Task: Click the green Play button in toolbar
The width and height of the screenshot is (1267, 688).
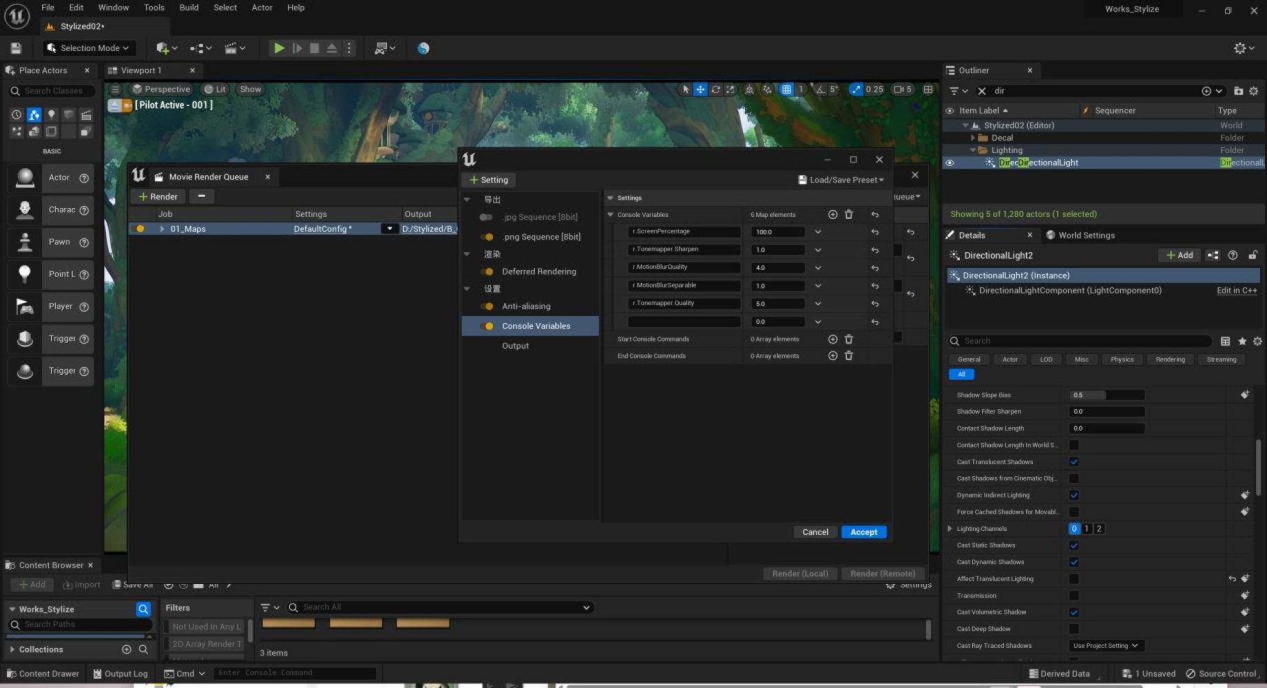Action: [x=278, y=48]
